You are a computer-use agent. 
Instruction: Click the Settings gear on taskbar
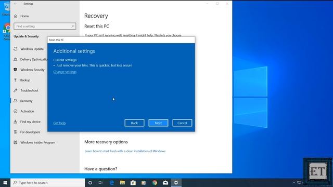click(176, 183)
